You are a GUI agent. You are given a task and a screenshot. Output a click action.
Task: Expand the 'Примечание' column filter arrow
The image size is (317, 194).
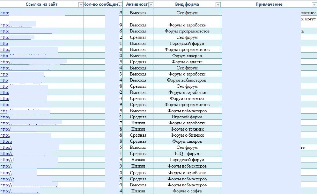[x=314, y=5]
